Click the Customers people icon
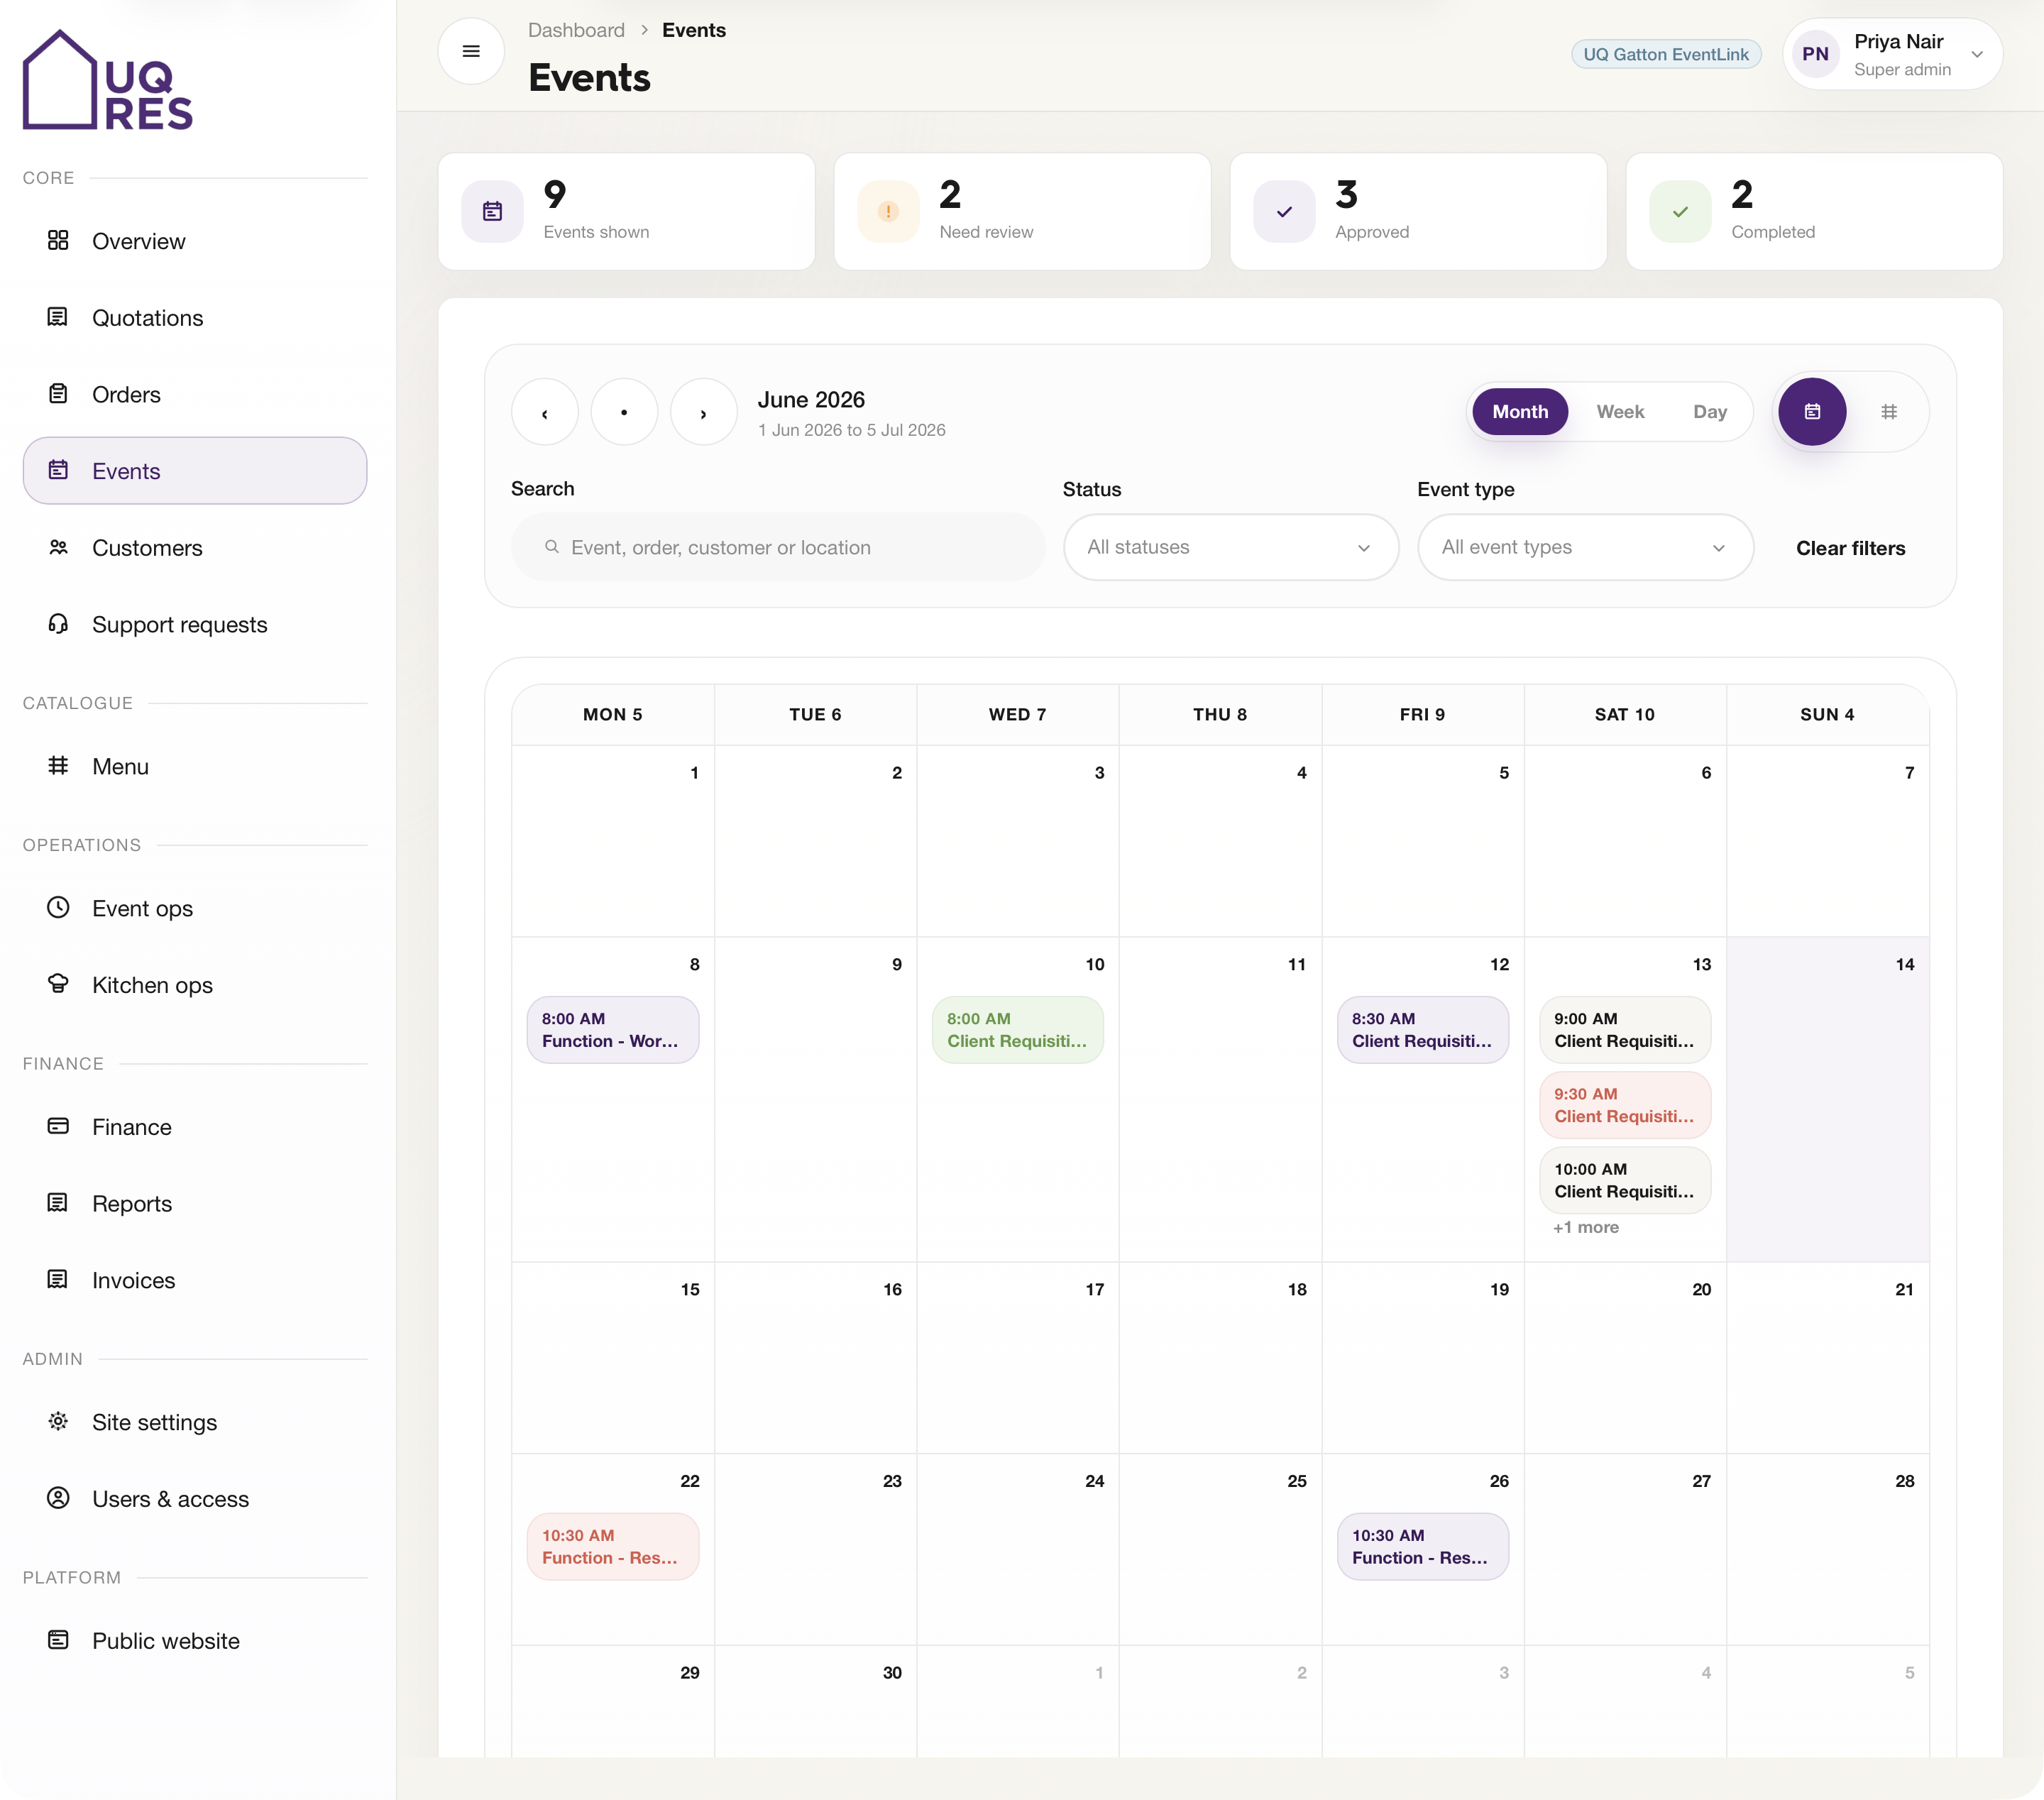The width and height of the screenshot is (2044, 1800). (58, 547)
